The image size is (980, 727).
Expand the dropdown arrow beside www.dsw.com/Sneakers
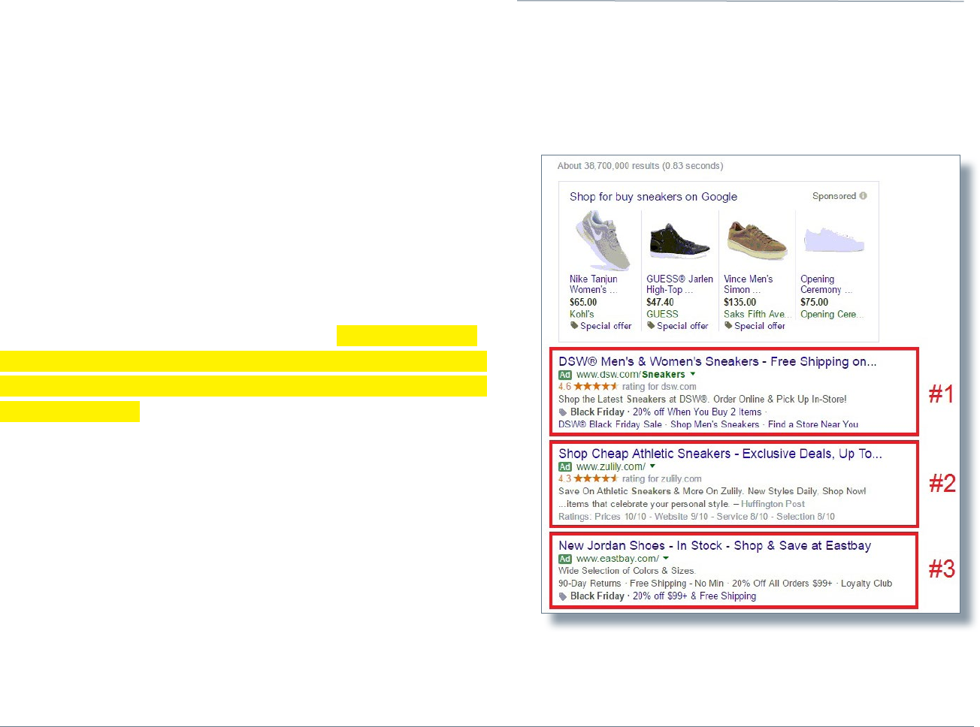pyautogui.click(x=693, y=374)
